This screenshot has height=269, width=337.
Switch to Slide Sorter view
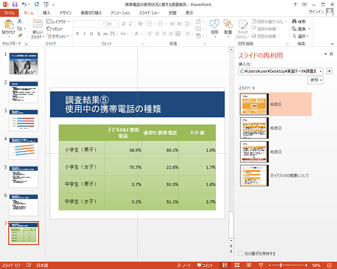[x=237, y=265]
